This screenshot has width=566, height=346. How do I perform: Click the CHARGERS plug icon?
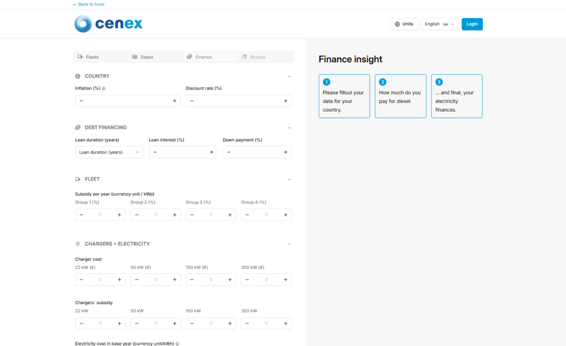77,244
